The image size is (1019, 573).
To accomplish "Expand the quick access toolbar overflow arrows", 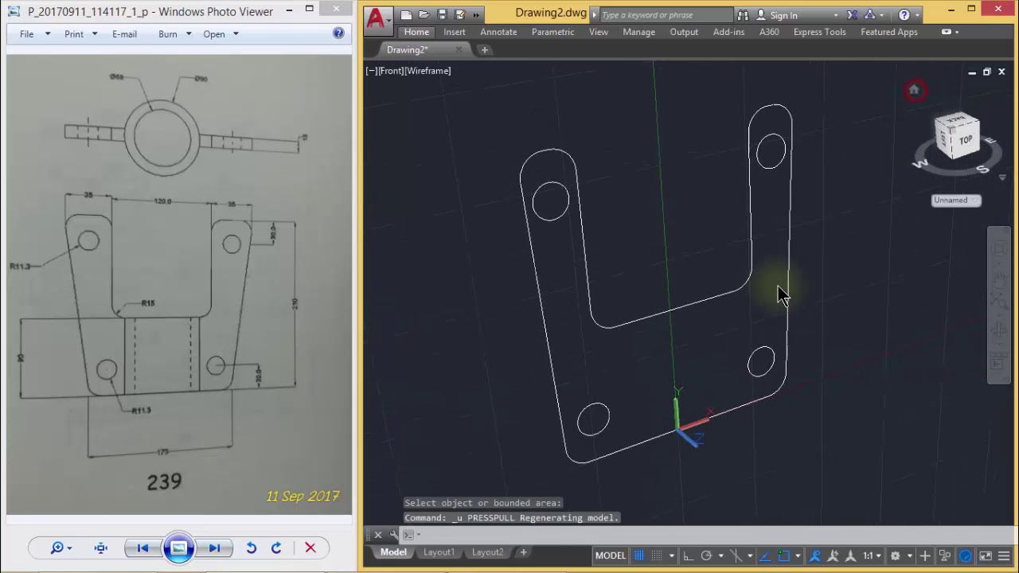I will click(x=476, y=15).
